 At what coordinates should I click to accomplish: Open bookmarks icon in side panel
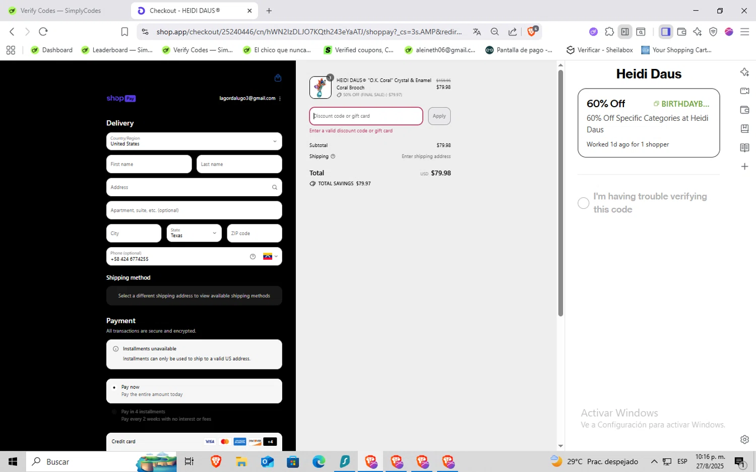[x=744, y=129]
